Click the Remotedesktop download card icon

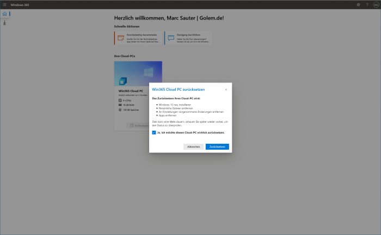coord(121,38)
